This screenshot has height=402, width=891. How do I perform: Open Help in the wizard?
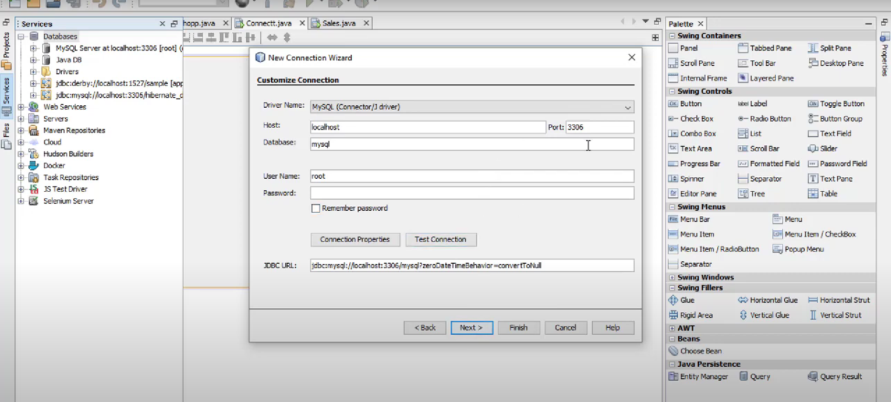tap(613, 328)
